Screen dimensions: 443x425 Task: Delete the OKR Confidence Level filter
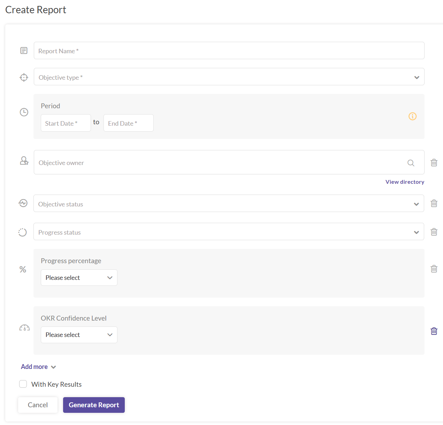(x=434, y=331)
